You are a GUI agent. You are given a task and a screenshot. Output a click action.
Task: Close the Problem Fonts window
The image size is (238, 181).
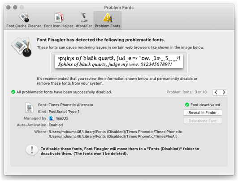pos(9,7)
